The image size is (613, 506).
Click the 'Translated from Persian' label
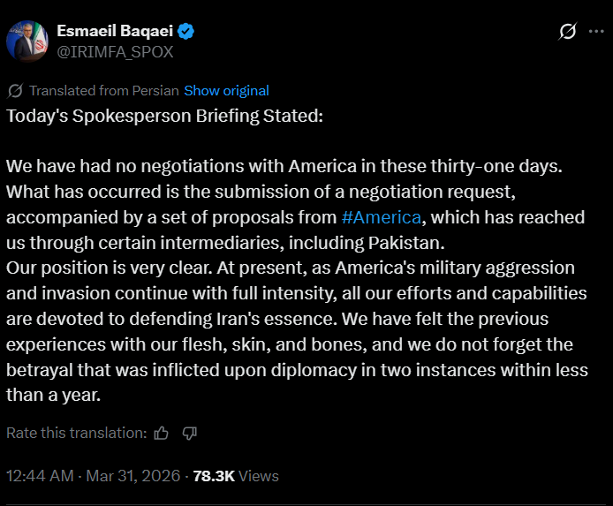click(104, 90)
